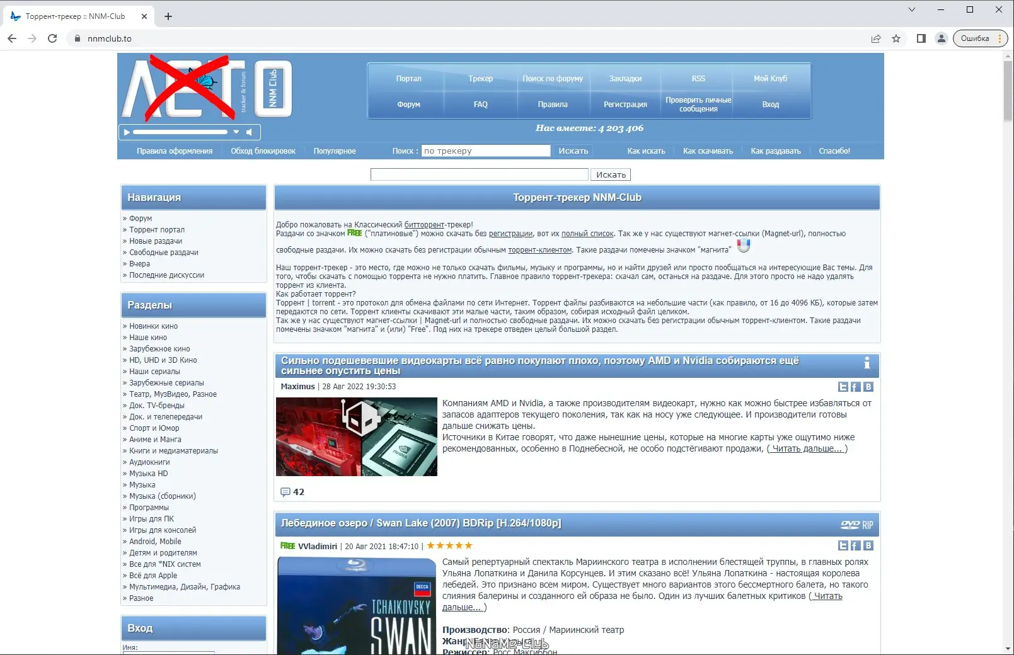Open the 42 comments on the news post
The height and width of the screenshot is (655, 1014).
[x=292, y=492]
